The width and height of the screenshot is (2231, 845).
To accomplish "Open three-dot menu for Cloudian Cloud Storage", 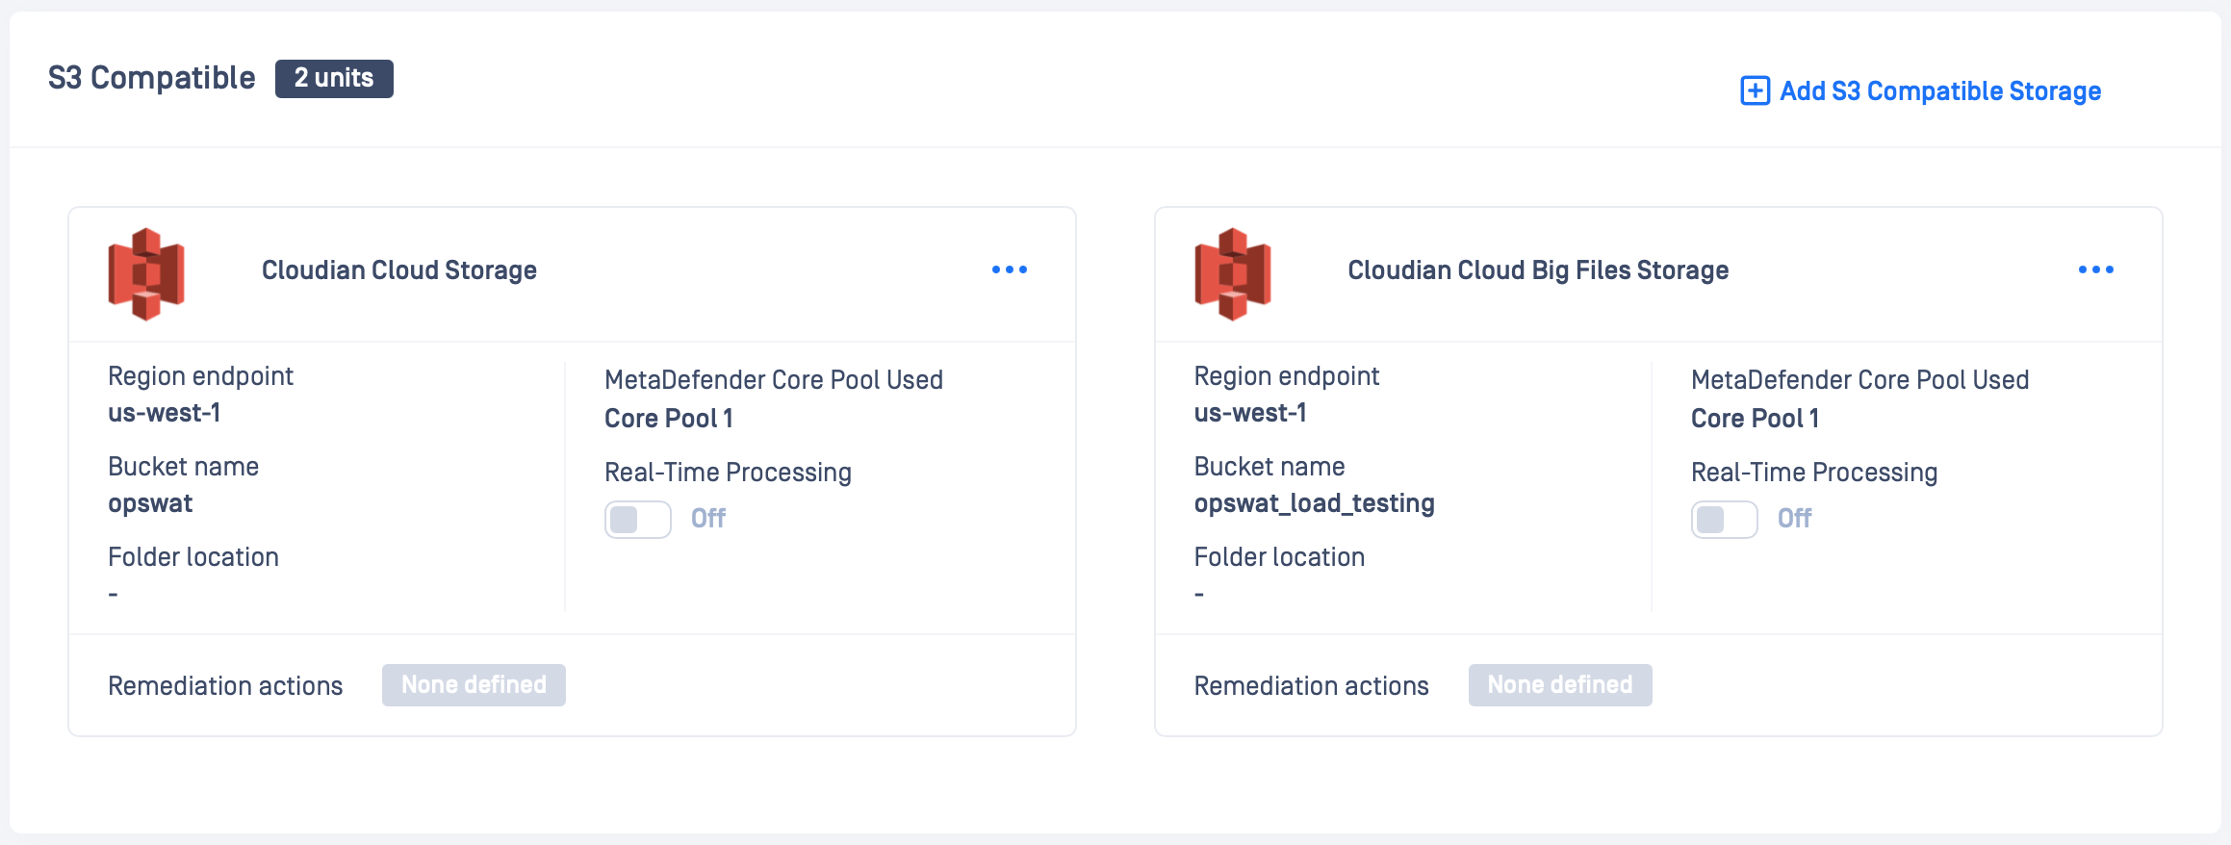I will [1009, 269].
